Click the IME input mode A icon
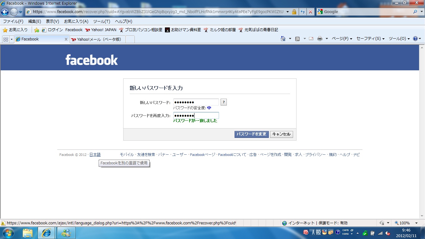The image size is (425, 239). pos(313,232)
